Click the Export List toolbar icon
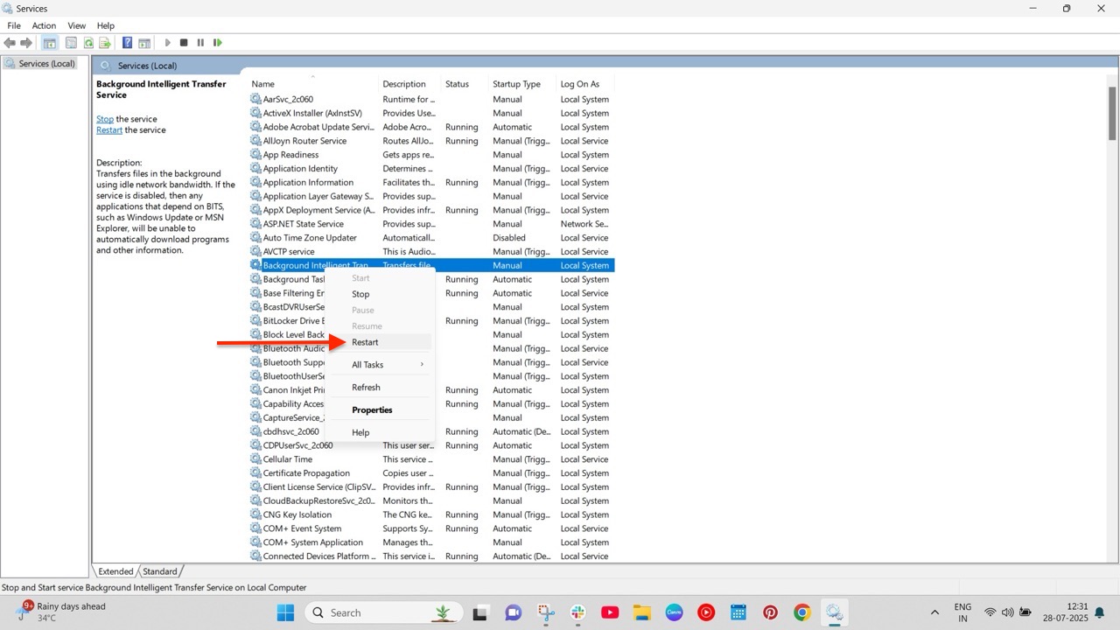Screen dimensions: 1120x630 106,42
